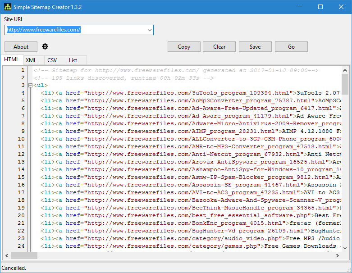Copy the sitemap output
Screen dimensions: 352x273
pos(184,47)
